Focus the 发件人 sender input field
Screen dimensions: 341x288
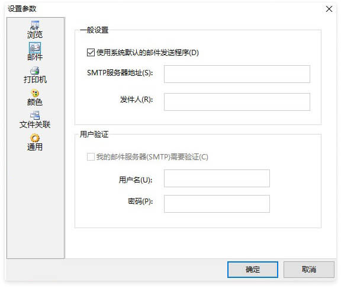pyautogui.click(x=237, y=102)
